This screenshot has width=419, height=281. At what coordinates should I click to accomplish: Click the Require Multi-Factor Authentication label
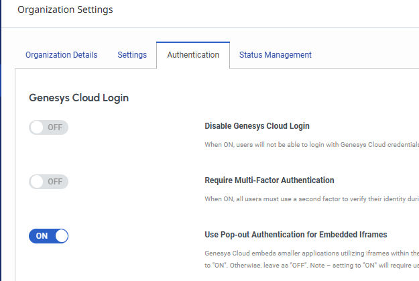269,180
